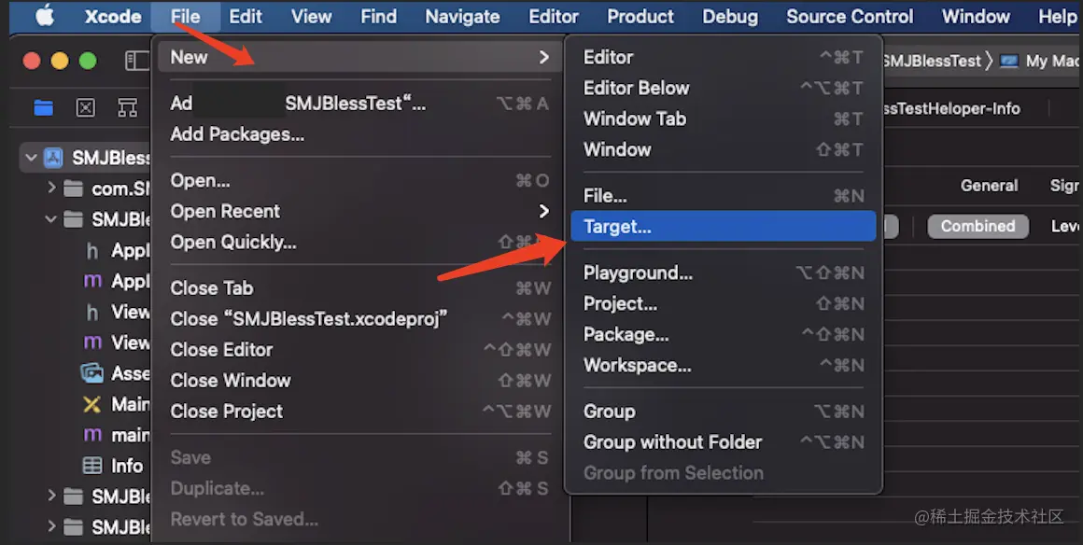Collapse the expanded SMJBle group folder
The image size is (1083, 545).
(x=51, y=219)
